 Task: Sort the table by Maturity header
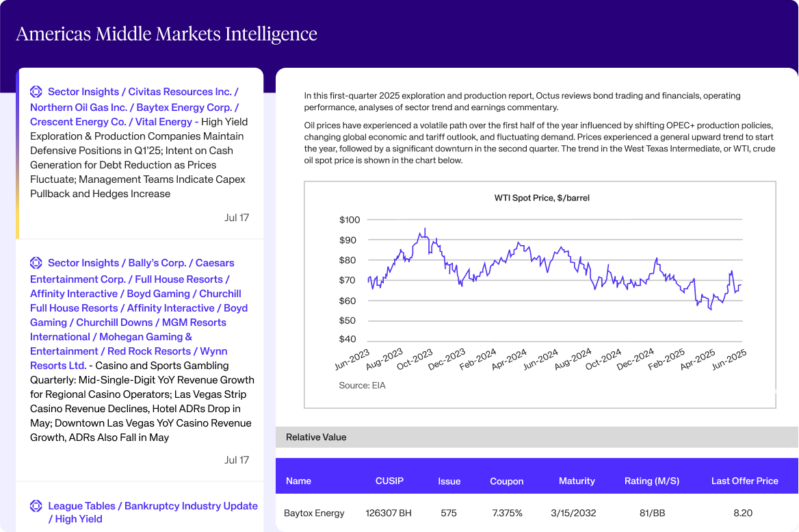577,481
